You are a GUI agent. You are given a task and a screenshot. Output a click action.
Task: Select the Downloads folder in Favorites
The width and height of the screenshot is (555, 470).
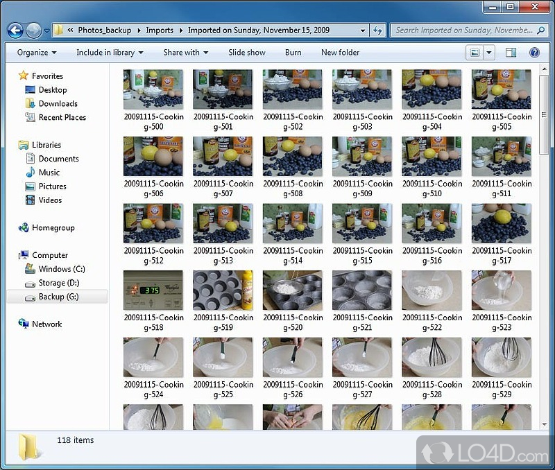click(58, 103)
